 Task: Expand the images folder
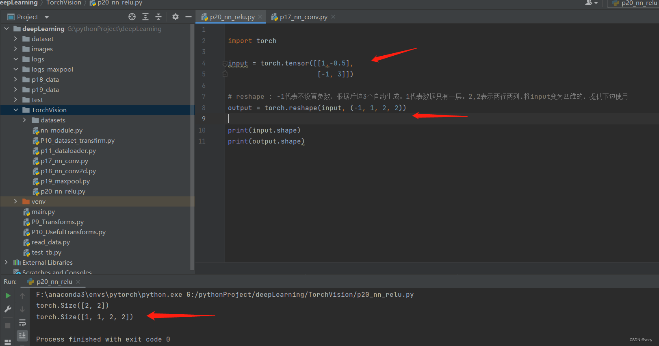15,49
